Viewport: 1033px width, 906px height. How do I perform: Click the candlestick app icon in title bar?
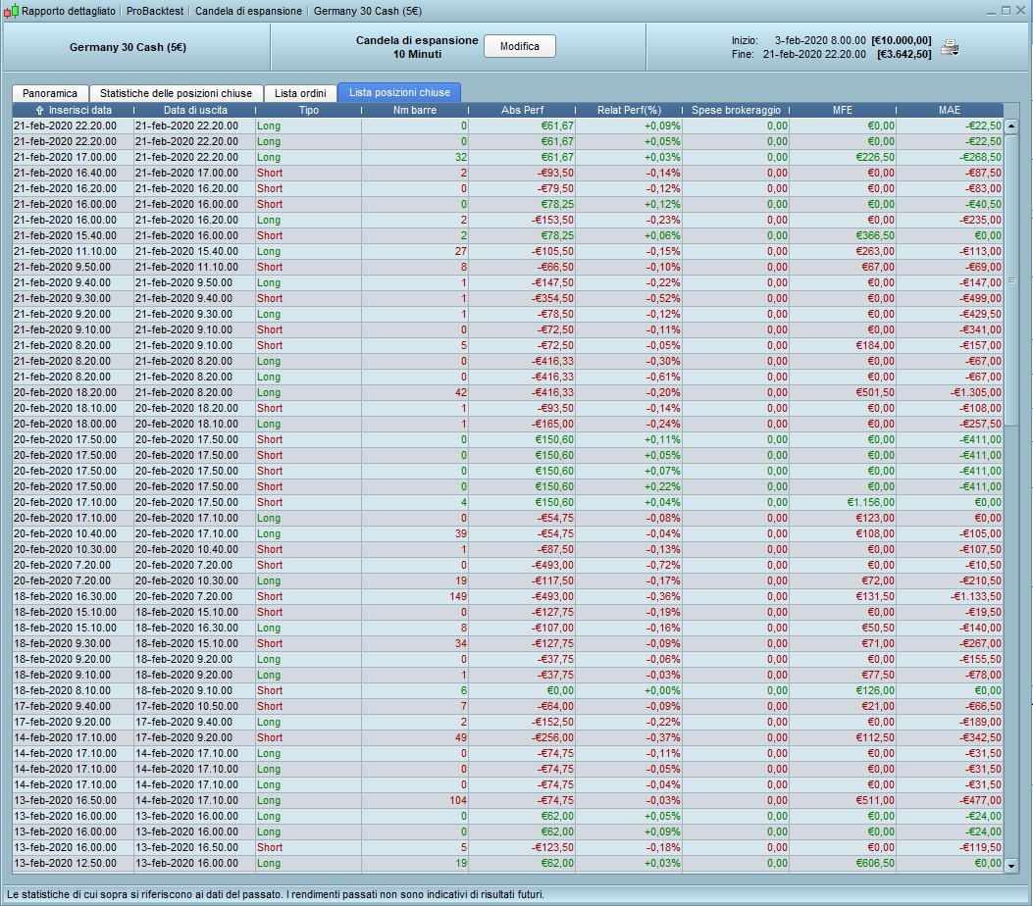(11, 11)
